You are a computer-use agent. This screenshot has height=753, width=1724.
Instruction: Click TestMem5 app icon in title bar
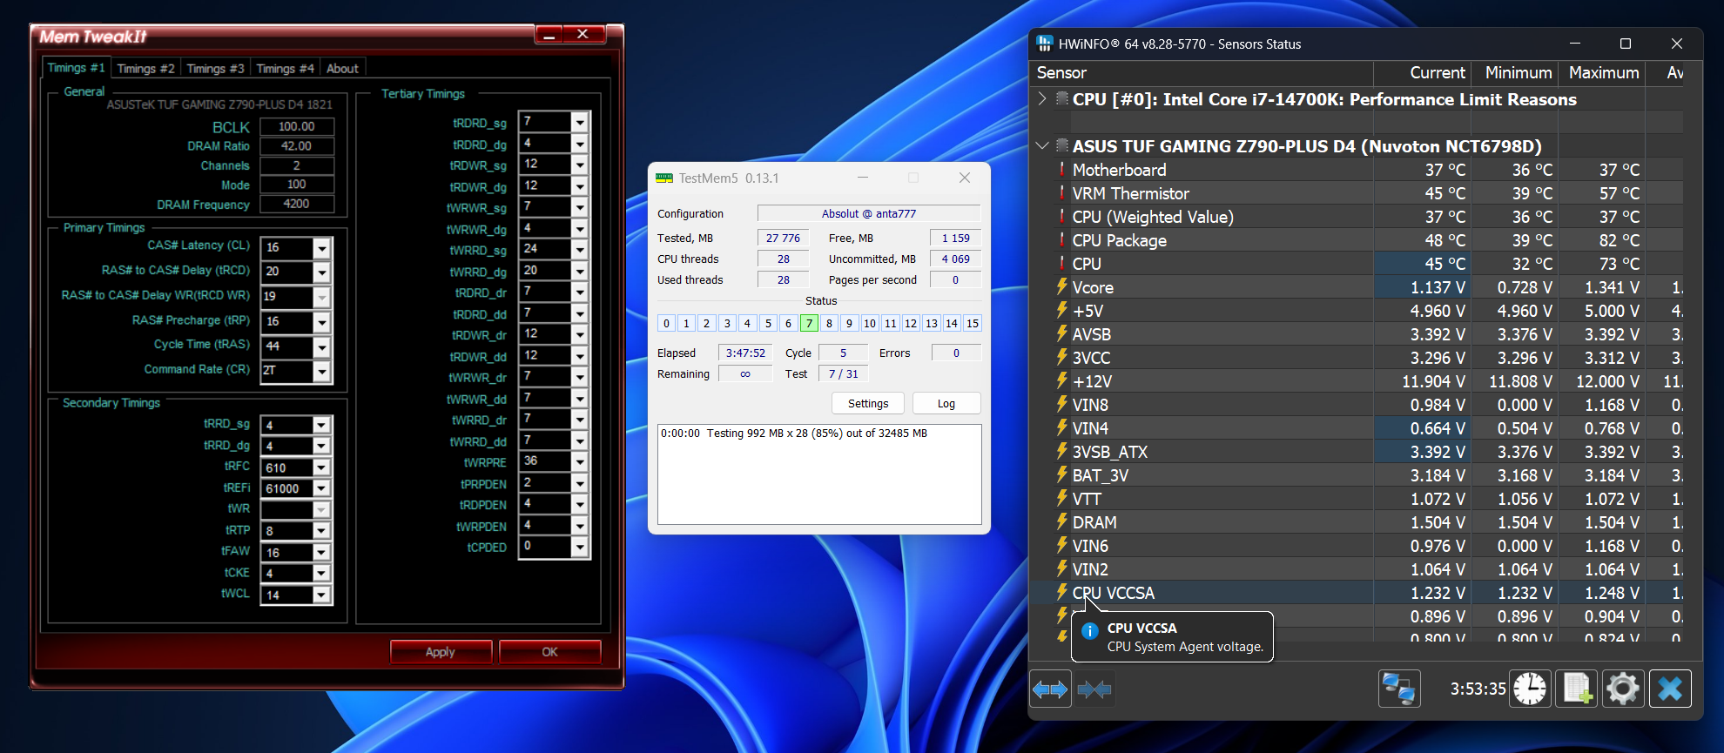[x=664, y=178]
